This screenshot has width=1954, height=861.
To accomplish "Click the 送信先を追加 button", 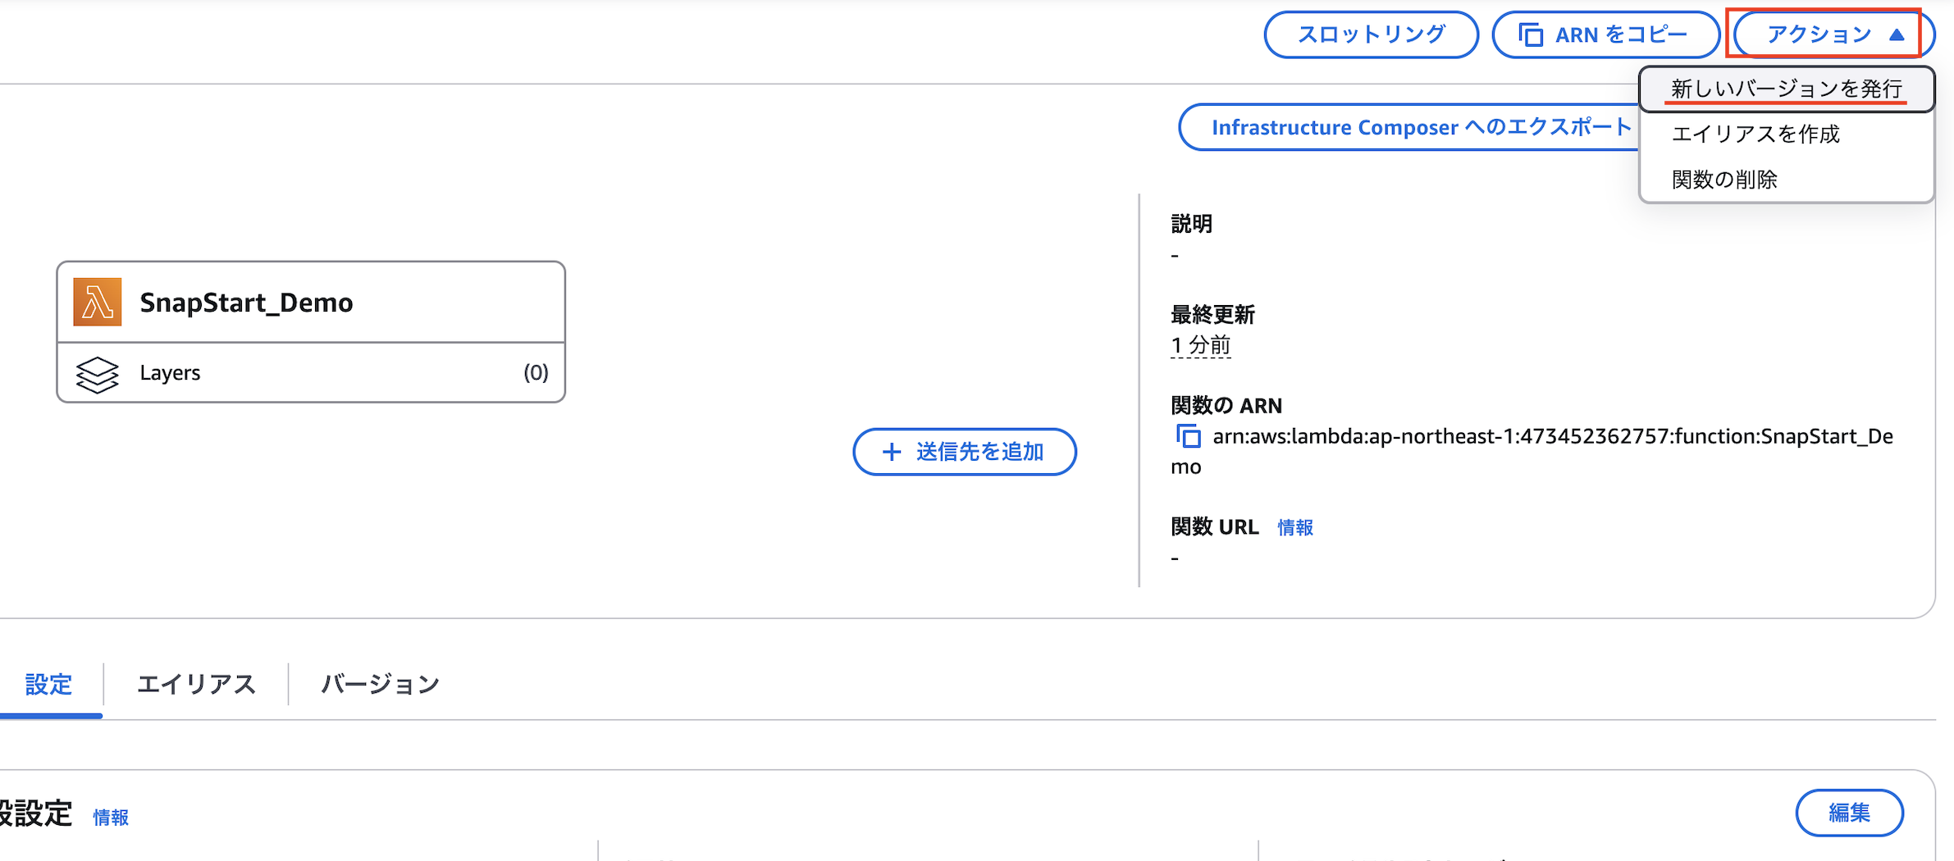I will pos(965,452).
